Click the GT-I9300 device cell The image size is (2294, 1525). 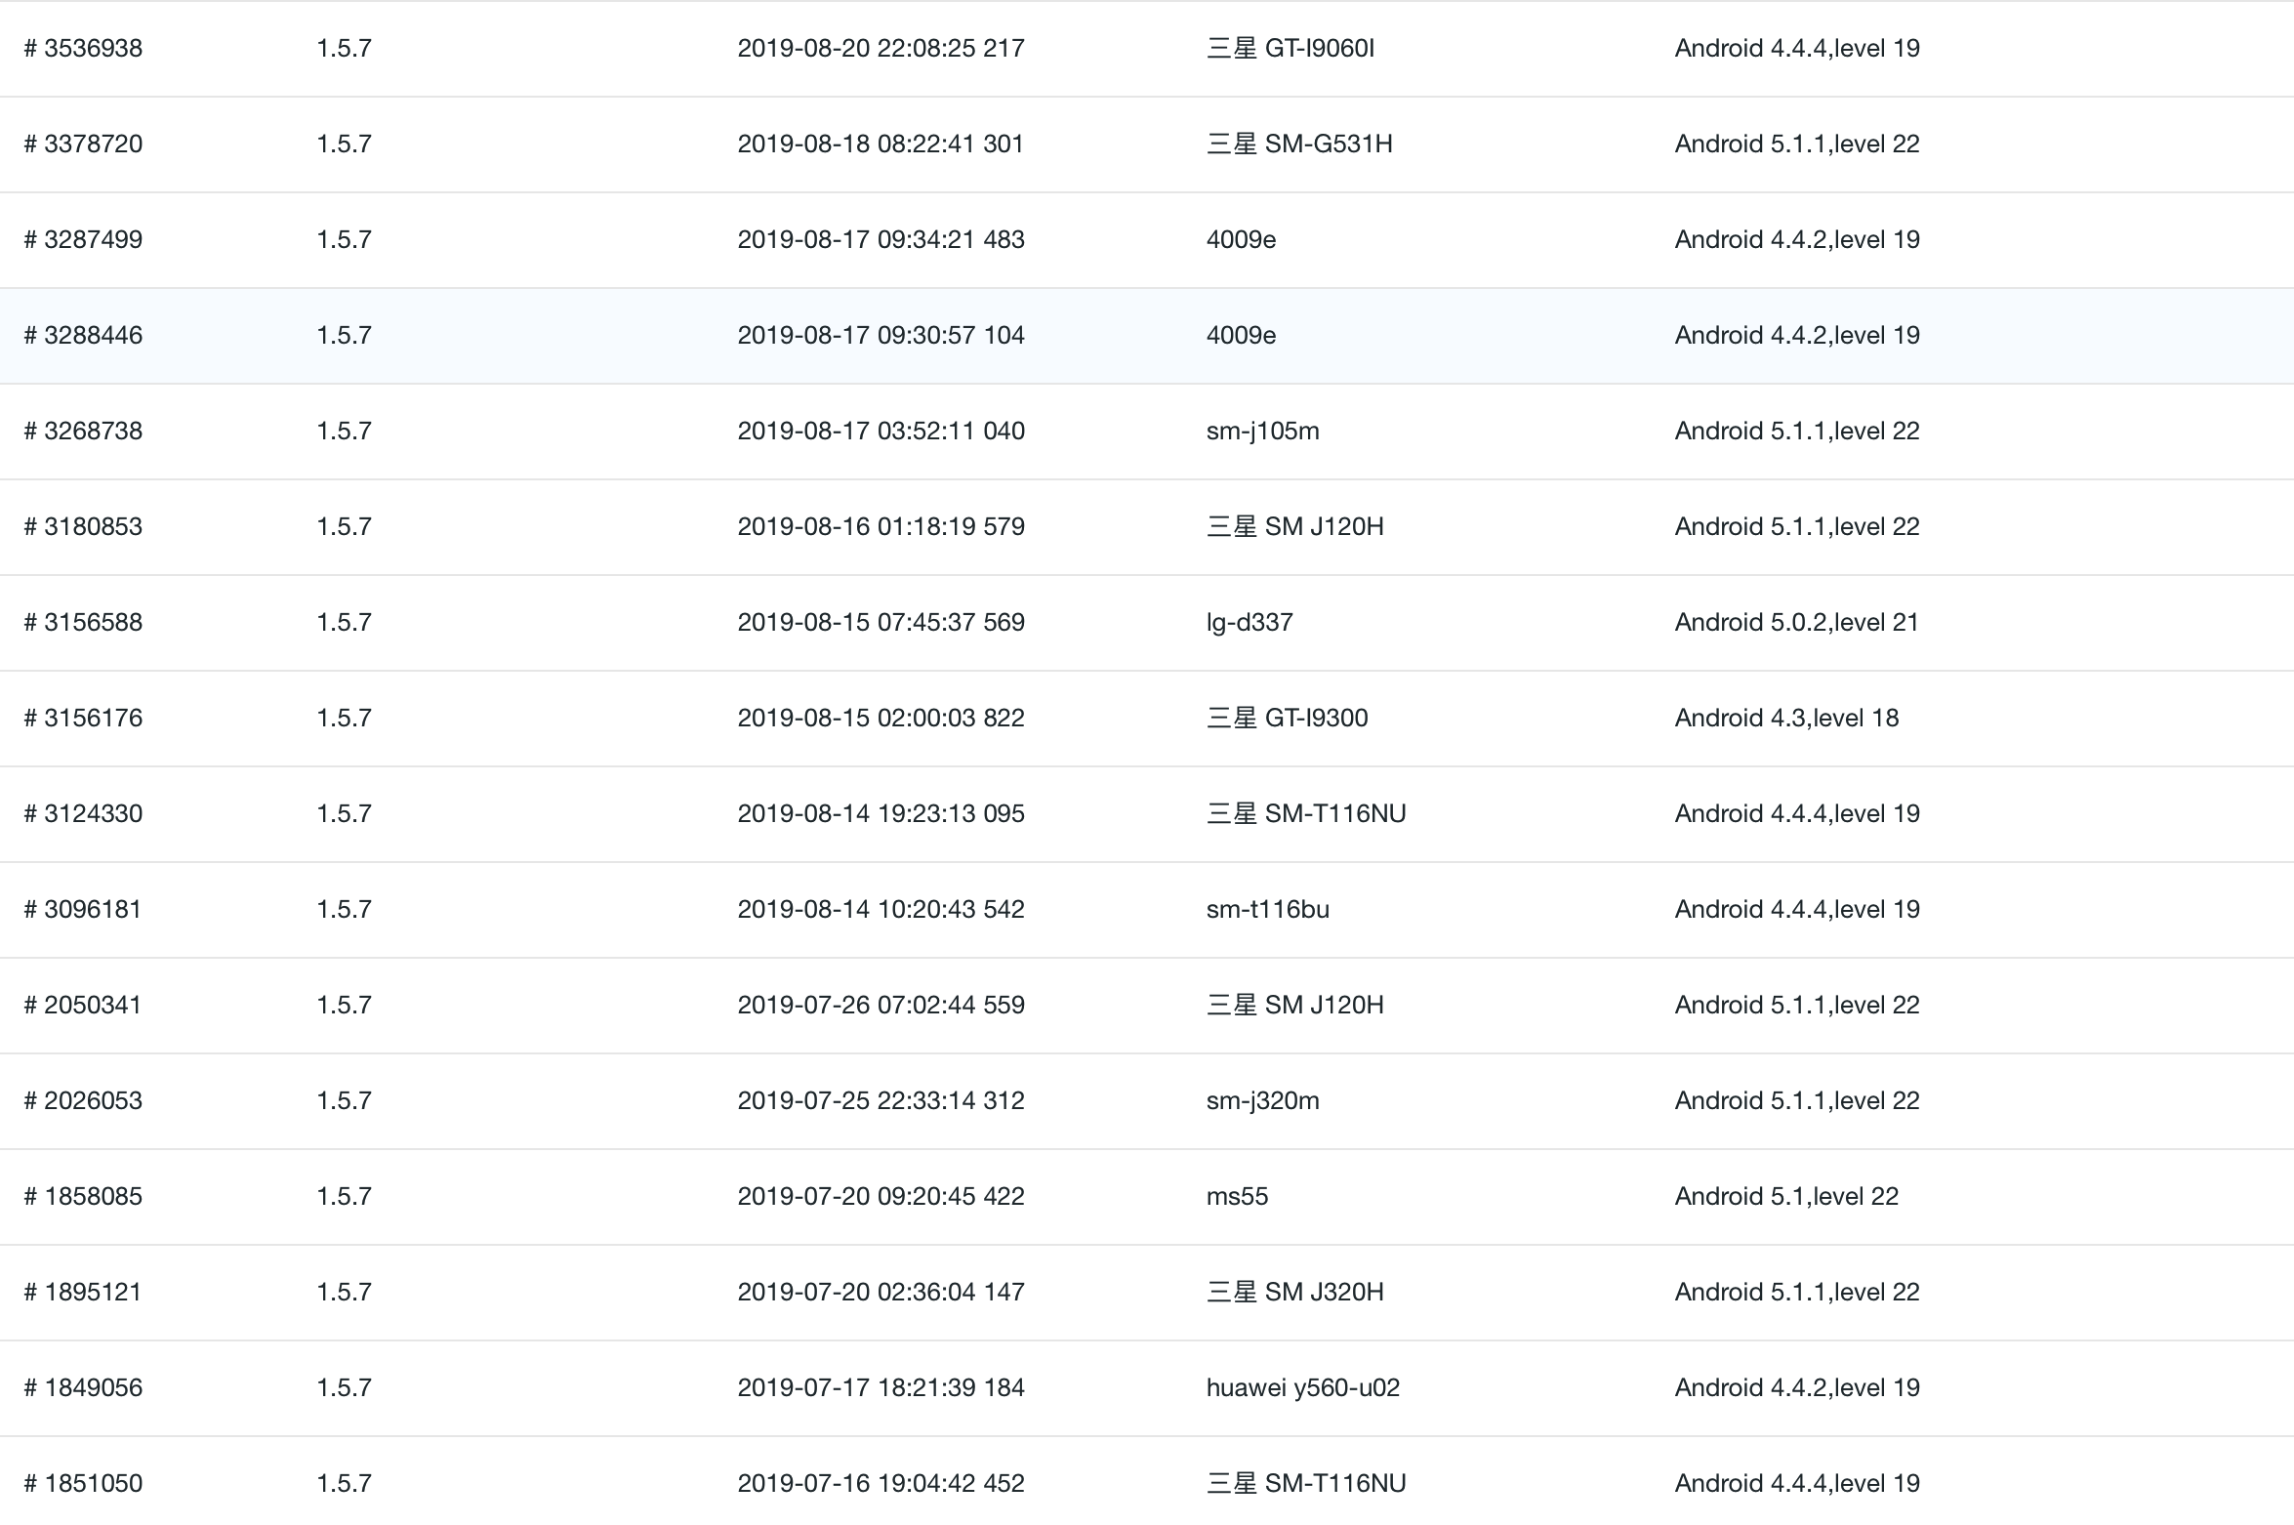tap(1287, 718)
